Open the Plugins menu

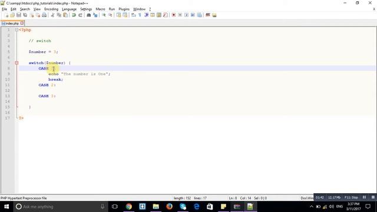(124, 9)
